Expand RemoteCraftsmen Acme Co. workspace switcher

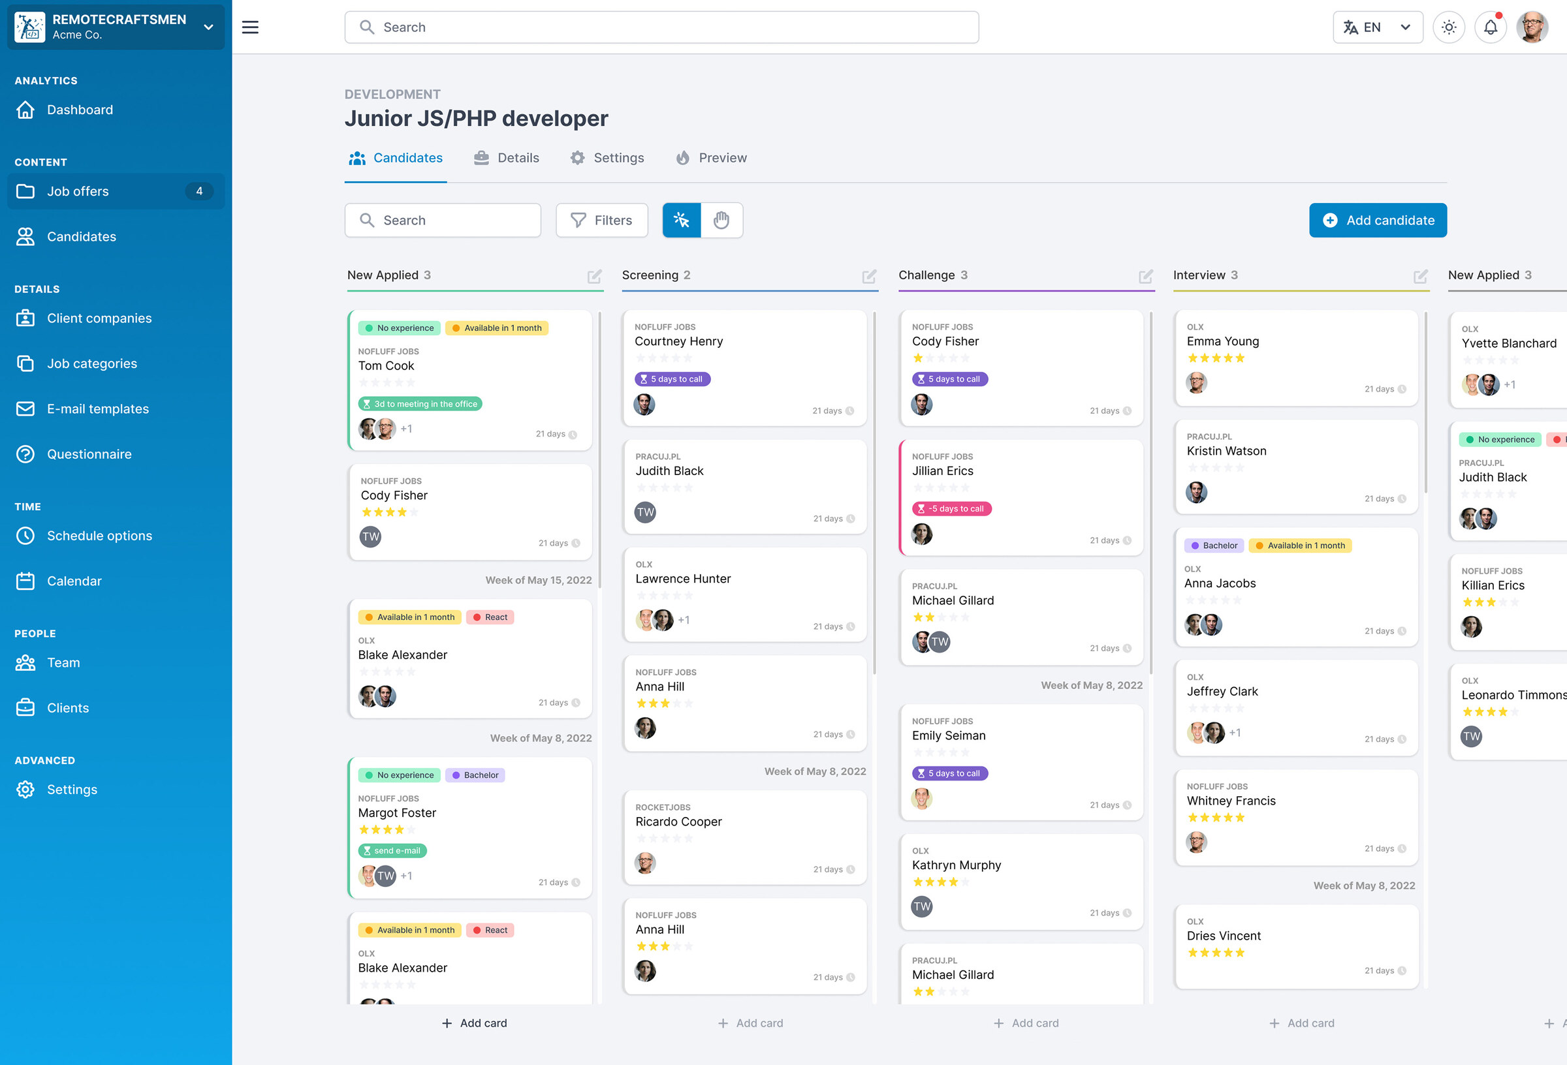[x=116, y=27]
